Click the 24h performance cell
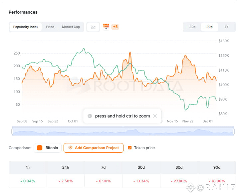Screen dimensions: 238x196 coord(66,181)
